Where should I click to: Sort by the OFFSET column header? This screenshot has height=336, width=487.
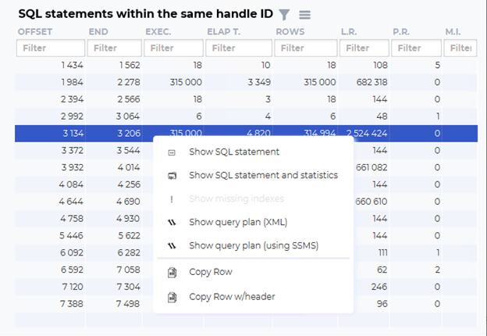point(35,32)
